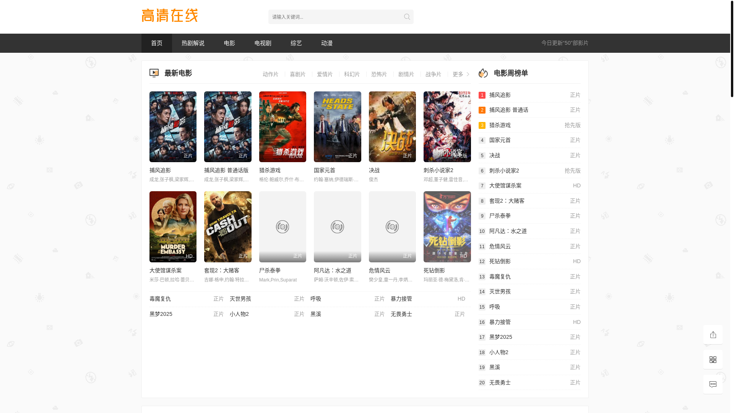The height and width of the screenshot is (413, 734).
Task: Filter by 动作片 category
Action: click(x=271, y=74)
